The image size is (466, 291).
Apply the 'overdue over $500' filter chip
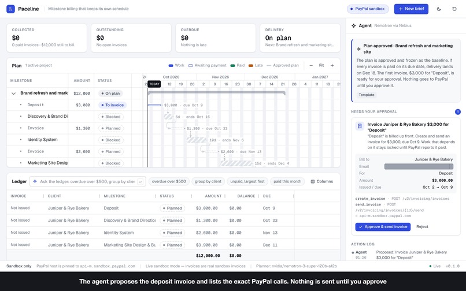169,181
